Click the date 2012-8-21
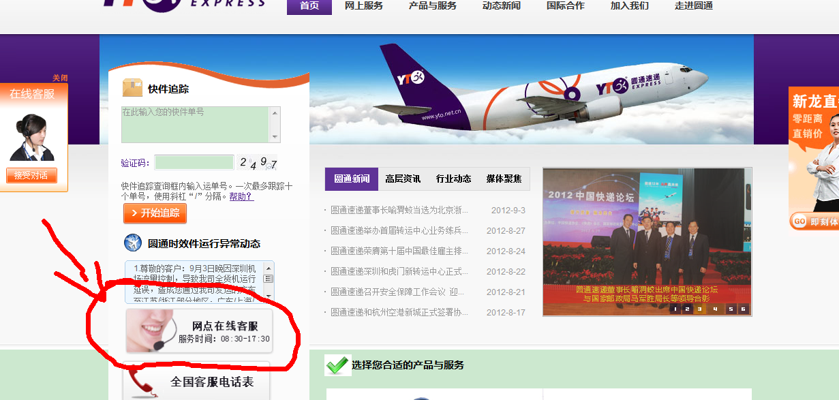839x400 pixels. pyautogui.click(x=506, y=292)
